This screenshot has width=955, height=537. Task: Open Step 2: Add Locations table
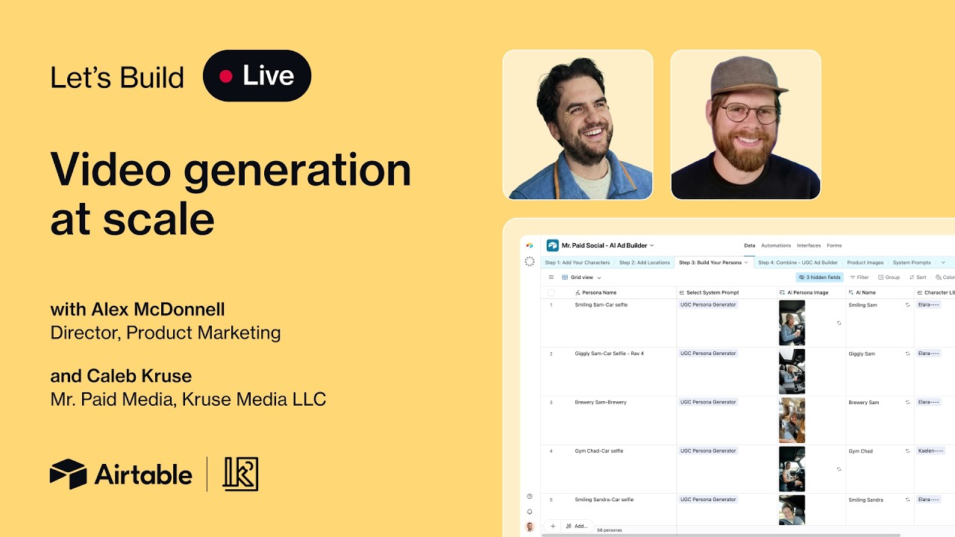point(645,263)
